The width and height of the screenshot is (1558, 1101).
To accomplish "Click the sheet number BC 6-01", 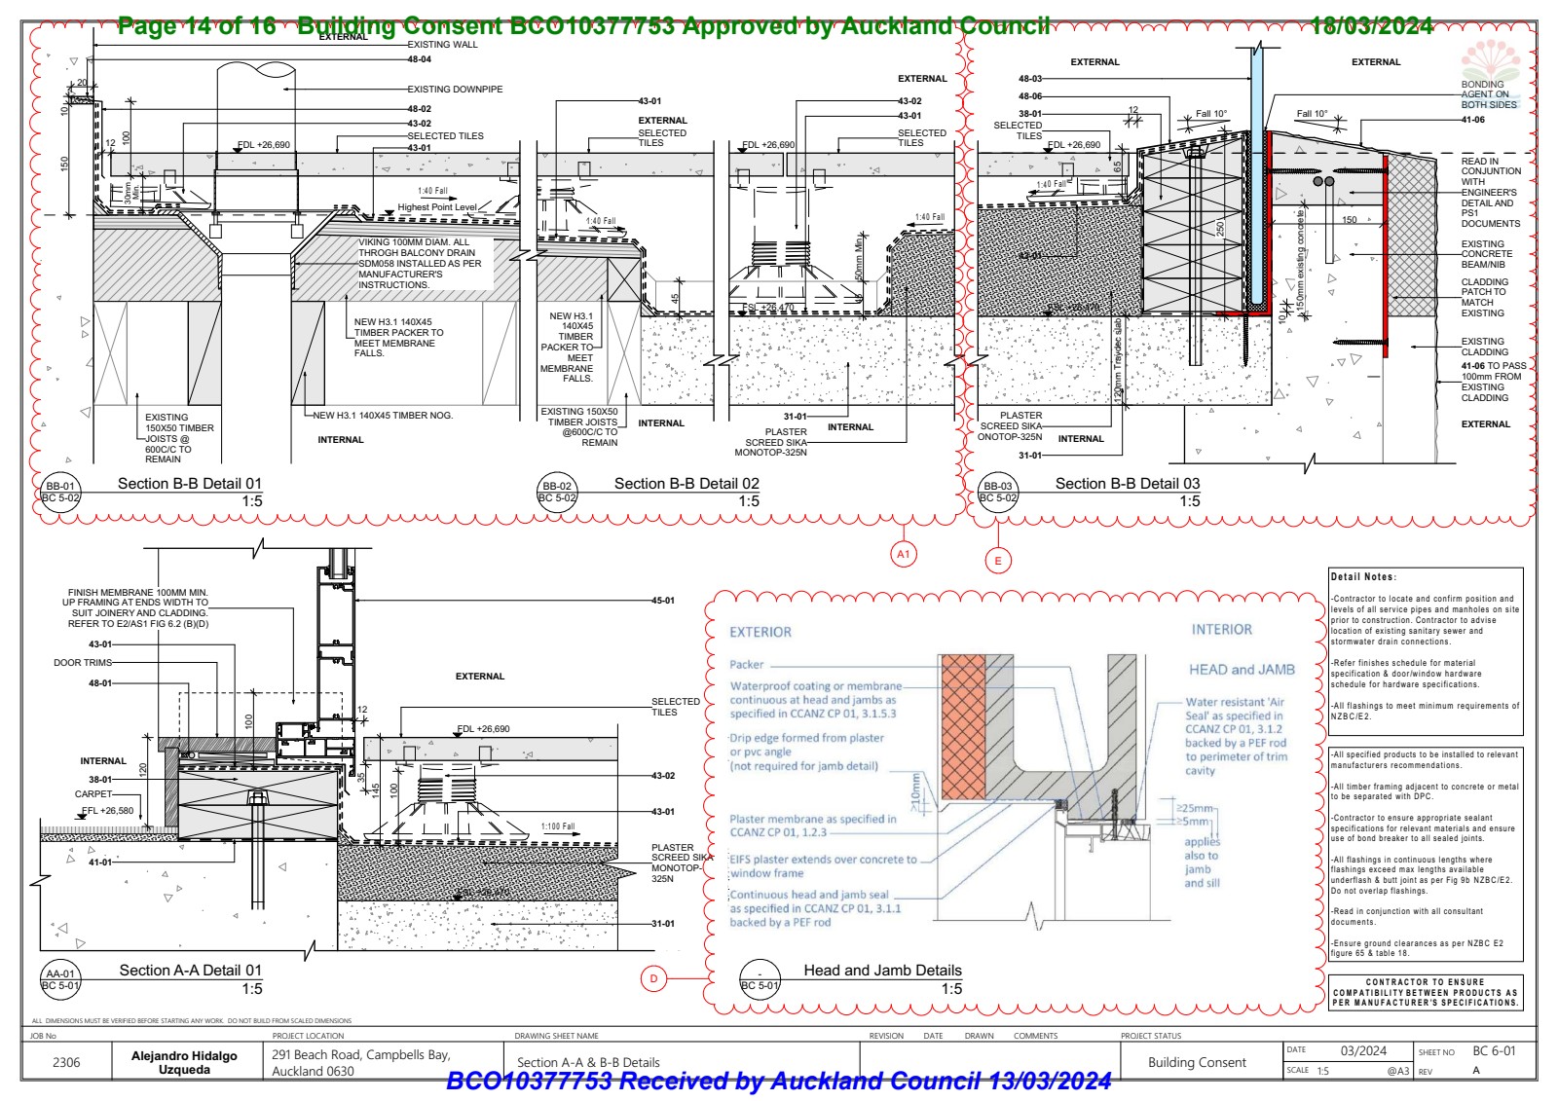I will point(1494,1051).
